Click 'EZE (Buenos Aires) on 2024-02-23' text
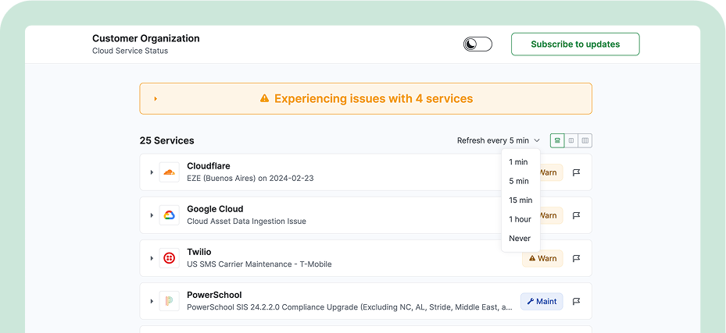The image size is (726, 333). click(x=250, y=178)
